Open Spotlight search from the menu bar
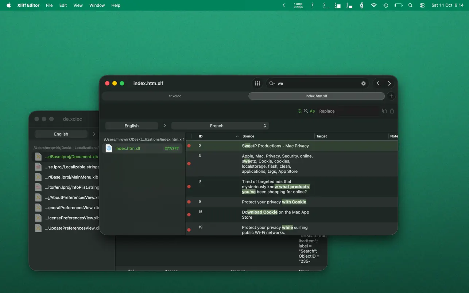Viewport: 469px width, 293px height. click(410, 5)
